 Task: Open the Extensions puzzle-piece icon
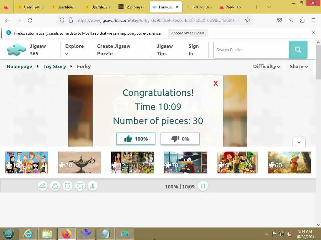click(302, 20)
